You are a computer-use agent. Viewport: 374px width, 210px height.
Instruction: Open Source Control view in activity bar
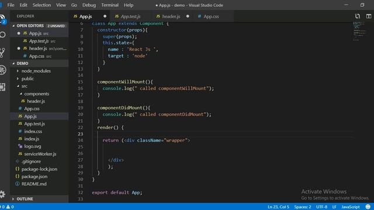point(2,52)
